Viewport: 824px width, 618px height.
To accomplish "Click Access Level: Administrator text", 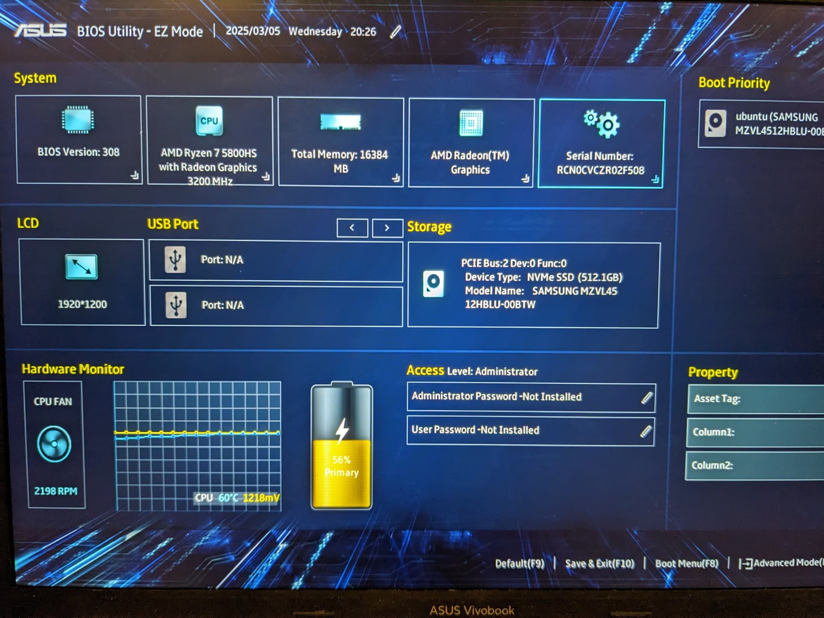I will pyautogui.click(x=472, y=370).
